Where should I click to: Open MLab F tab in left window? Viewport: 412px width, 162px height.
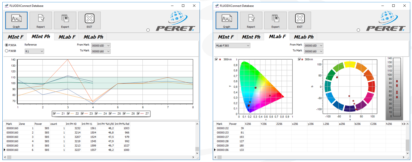tap(67, 37)
